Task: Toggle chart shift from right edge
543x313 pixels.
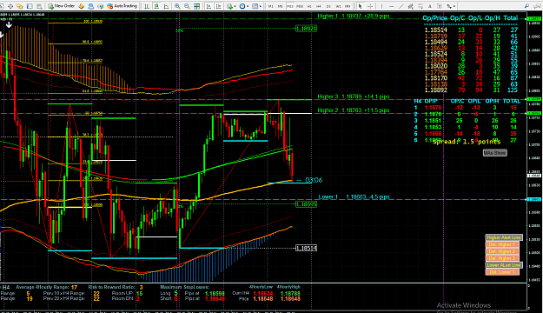Action: coord(219,6)
